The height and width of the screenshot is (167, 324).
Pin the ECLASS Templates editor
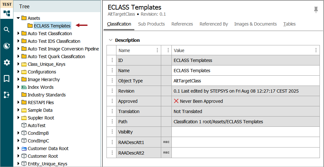[316, 10]
